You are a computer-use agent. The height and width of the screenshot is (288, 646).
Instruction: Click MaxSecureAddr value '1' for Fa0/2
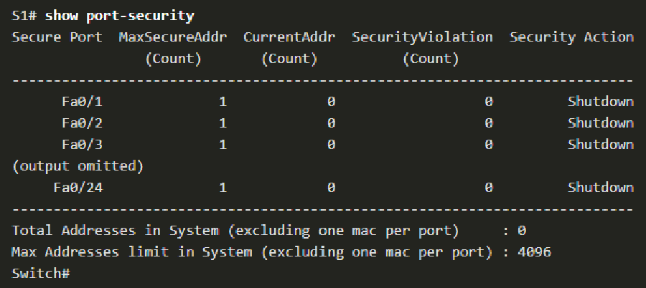click(223, 123)
